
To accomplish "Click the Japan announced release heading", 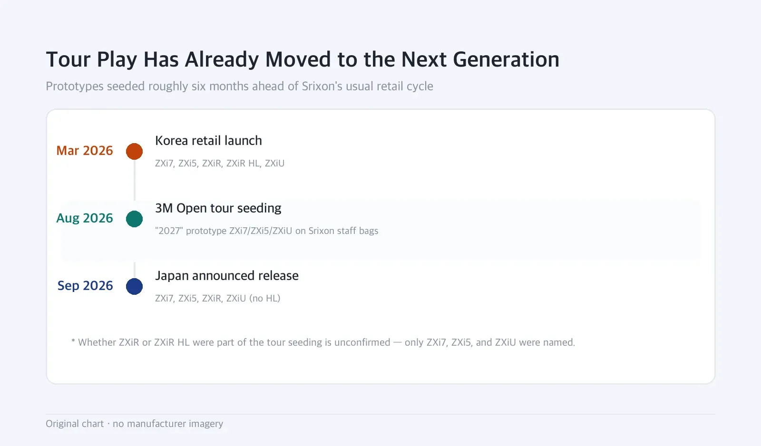I will point(227,276).
